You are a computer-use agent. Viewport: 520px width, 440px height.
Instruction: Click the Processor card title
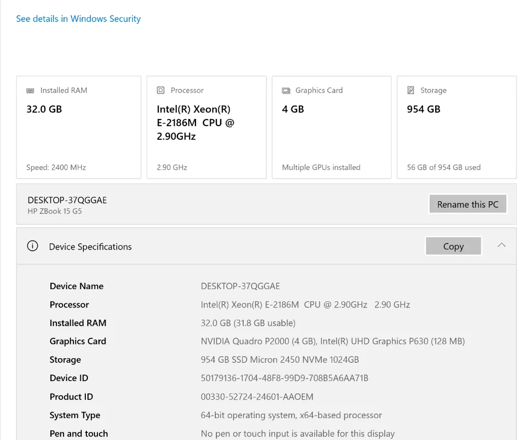[x=187, y=90]
